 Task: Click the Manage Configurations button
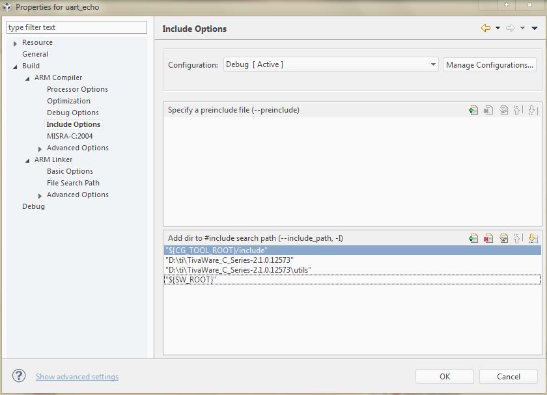[x=490, y=65]
